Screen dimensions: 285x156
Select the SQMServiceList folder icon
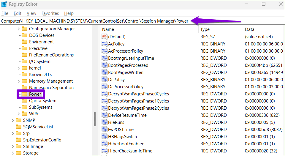(18, 127)
